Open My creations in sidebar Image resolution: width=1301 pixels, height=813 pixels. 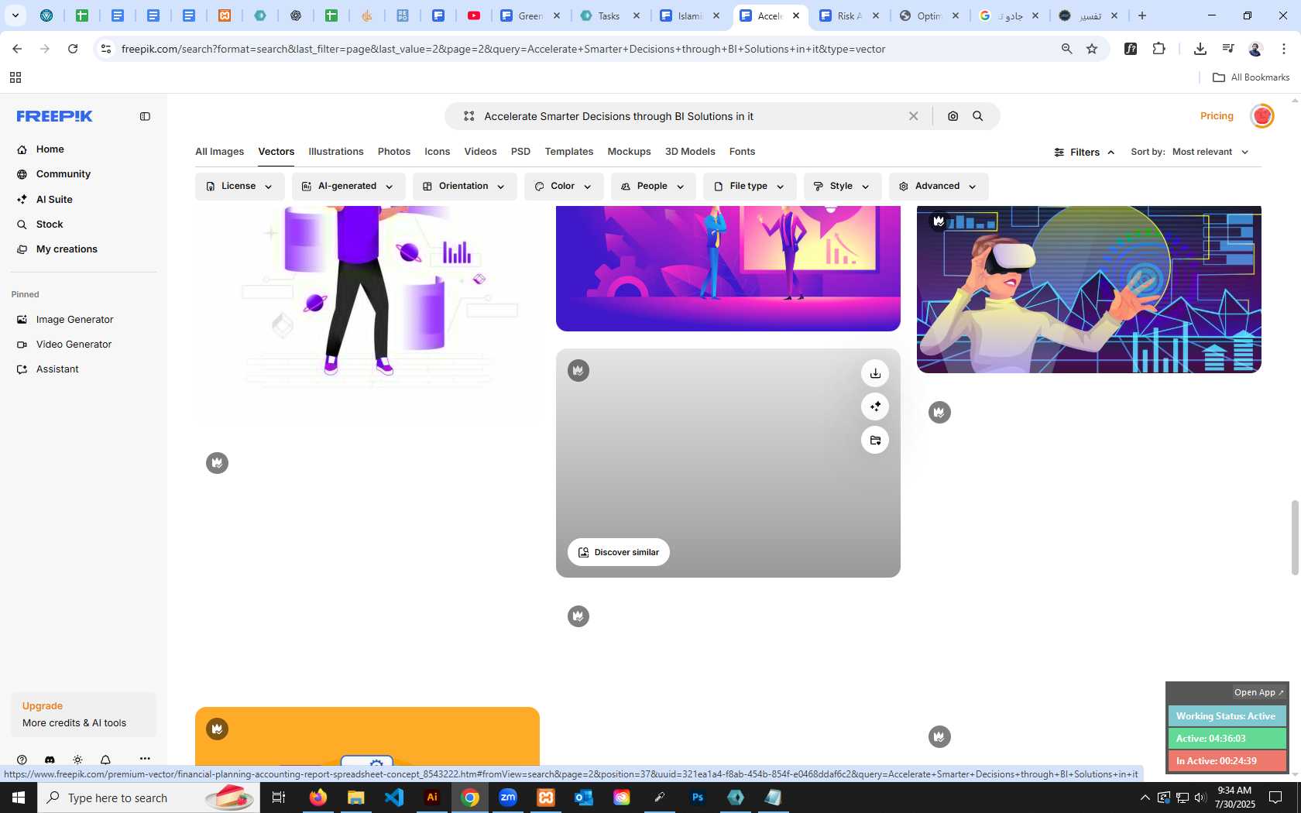click(67, 249)
